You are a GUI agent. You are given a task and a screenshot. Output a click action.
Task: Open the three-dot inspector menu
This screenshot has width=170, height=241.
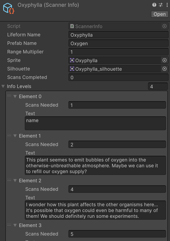[x=167, y=5]
